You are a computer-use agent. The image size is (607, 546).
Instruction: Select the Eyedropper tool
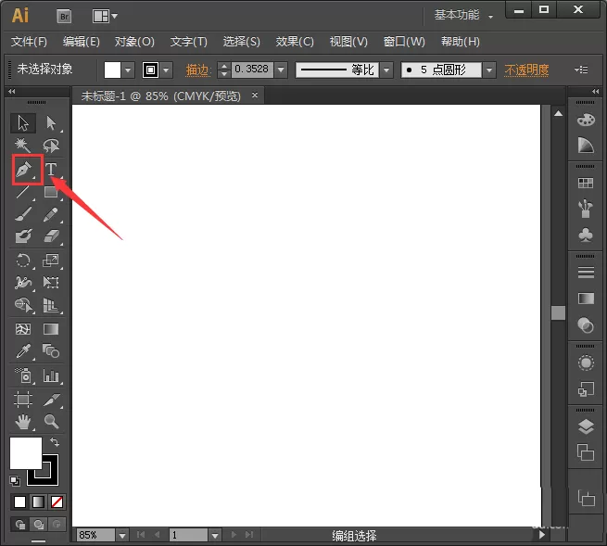(x=23, y=351)
